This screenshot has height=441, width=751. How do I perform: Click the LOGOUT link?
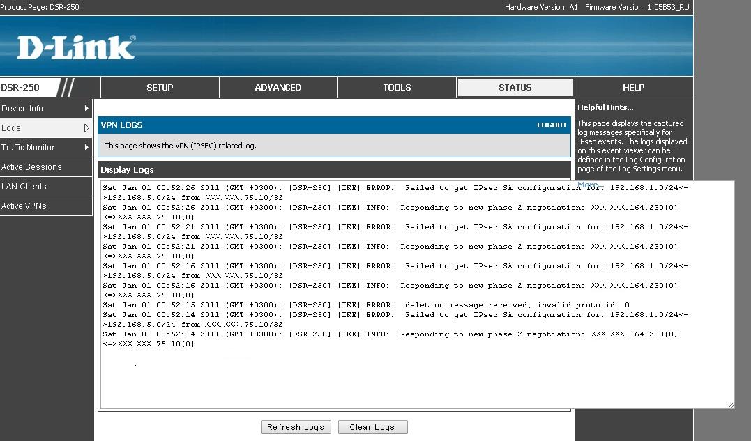[552, 125]
